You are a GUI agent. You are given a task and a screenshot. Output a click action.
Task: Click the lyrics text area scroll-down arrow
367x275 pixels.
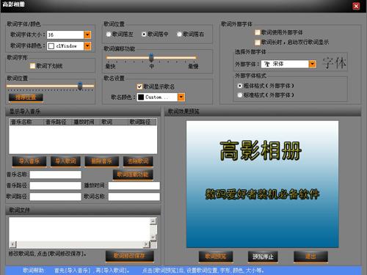[x=153, y=237]
